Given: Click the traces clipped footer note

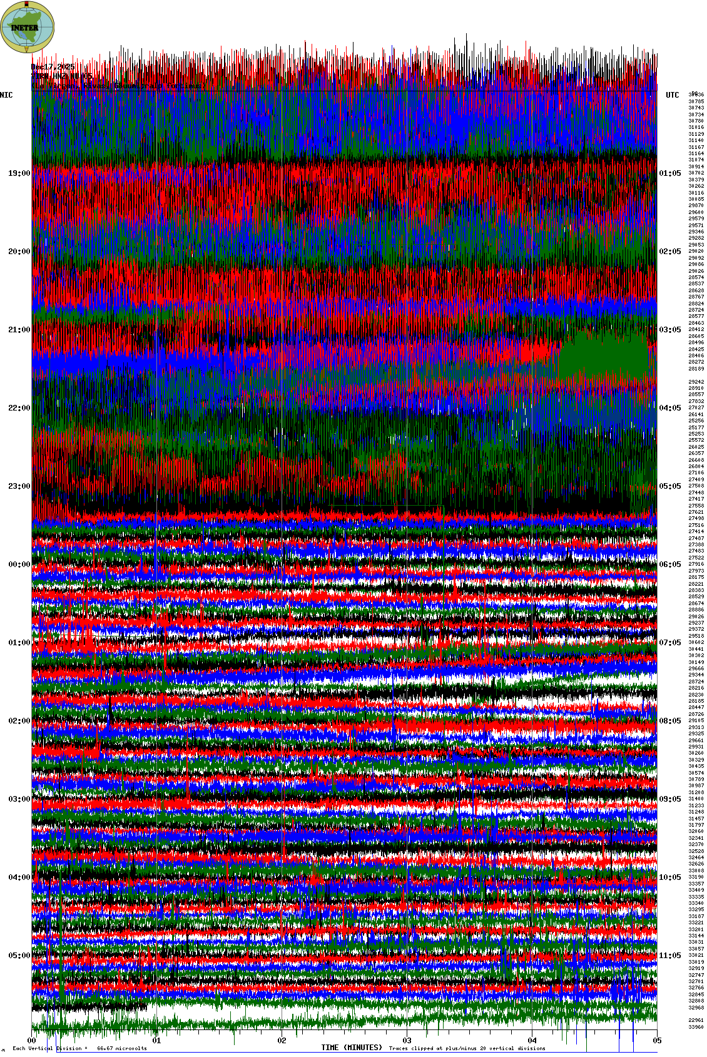Looking at the screenshot, I should 467,1048.
